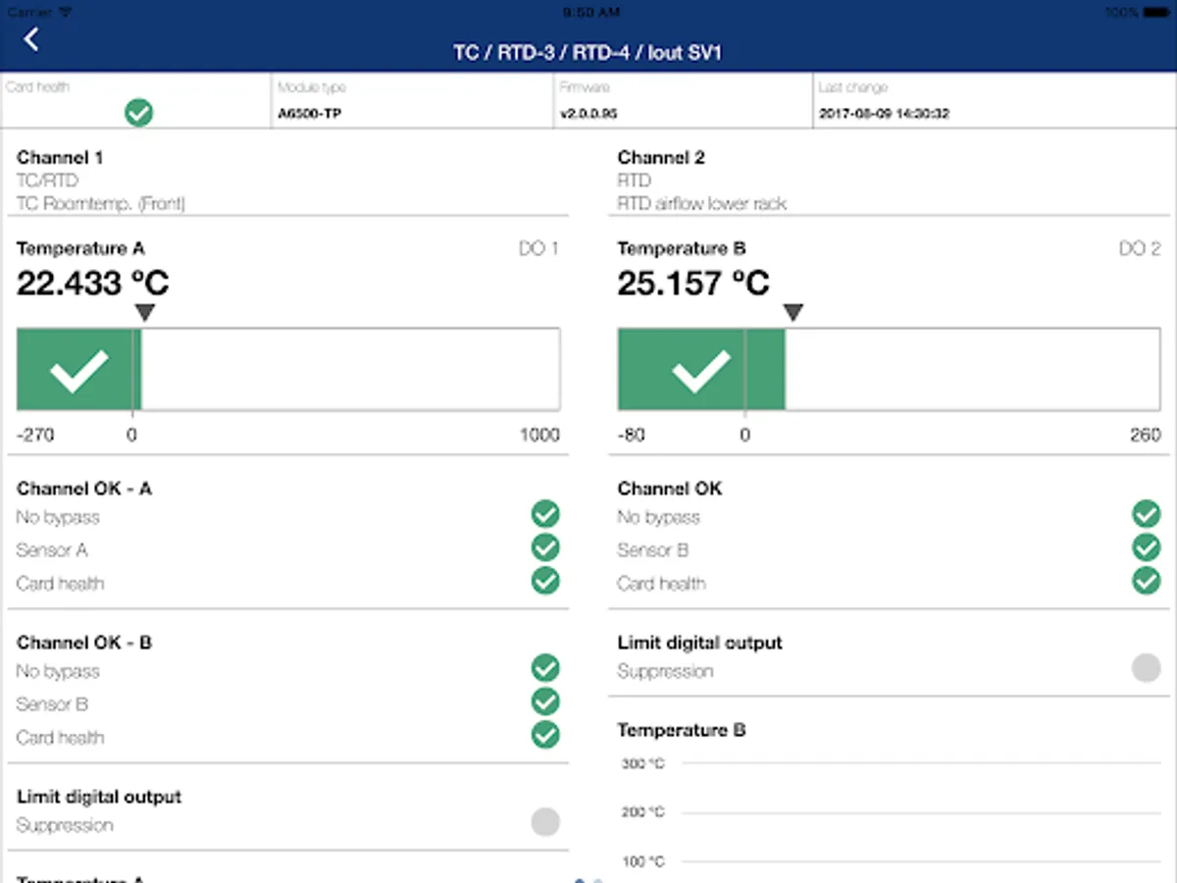Click Channel OK - B Sensor B status icon
The height and width of the screenshot is (883, 1177).
tap(545, 701)
